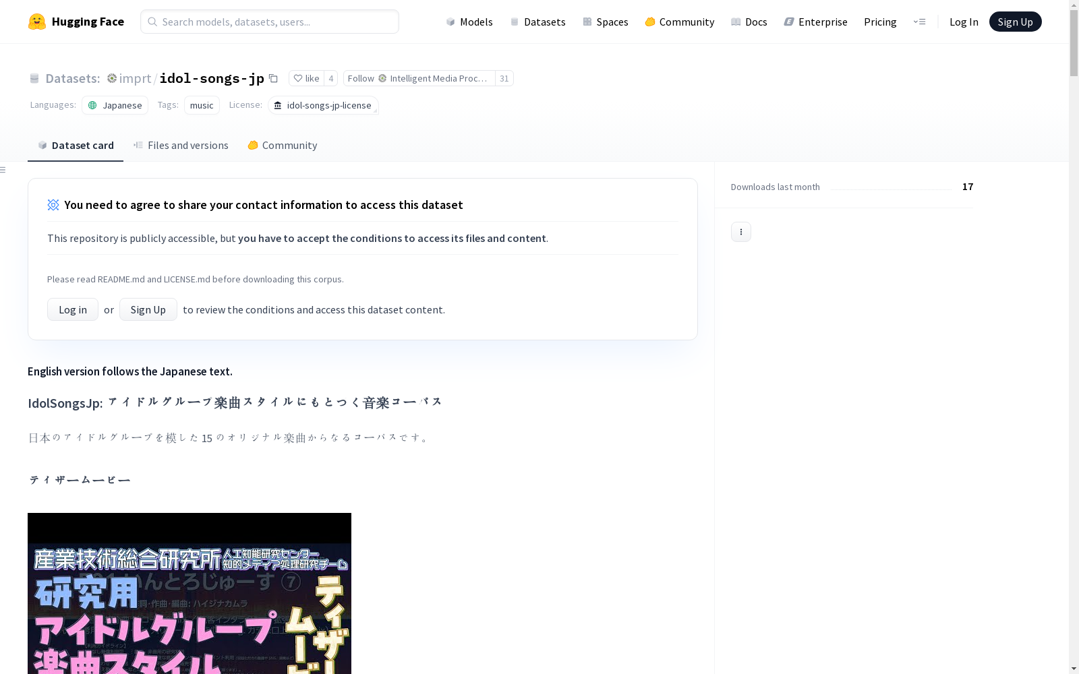
Task: Select the Japanese language tag
Action: pyautogui.click(x=115, y=105)
